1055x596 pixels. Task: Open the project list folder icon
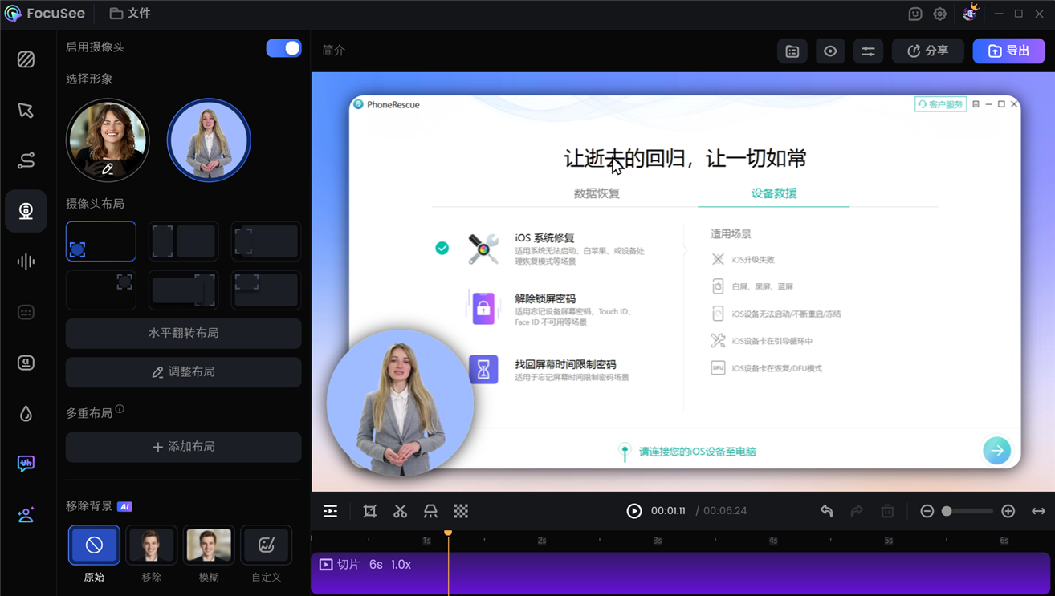coord(792,51)
